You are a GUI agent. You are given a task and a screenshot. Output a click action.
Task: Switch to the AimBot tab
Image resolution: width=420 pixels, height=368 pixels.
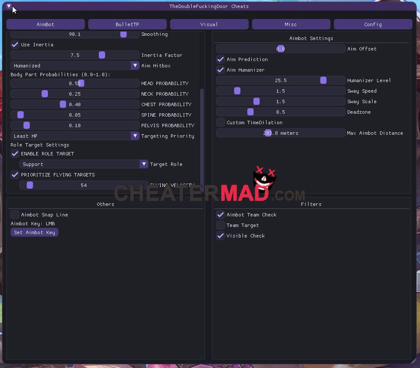point(45,24)
